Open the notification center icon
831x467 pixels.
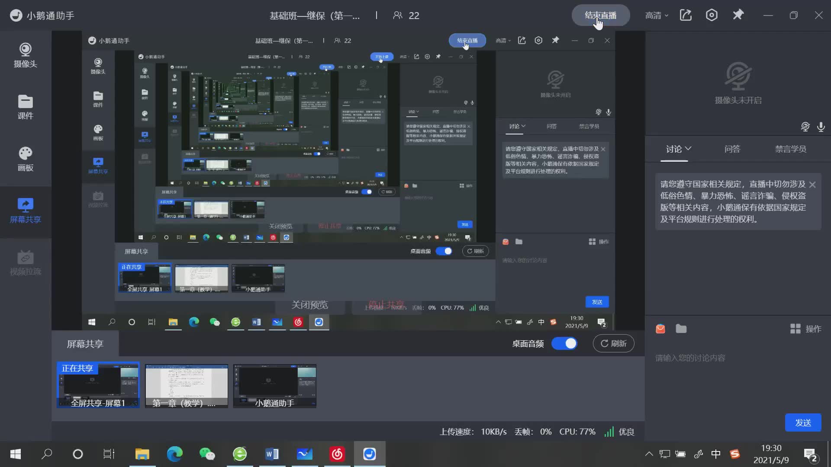pyautogui.click(x=810, y=455)
